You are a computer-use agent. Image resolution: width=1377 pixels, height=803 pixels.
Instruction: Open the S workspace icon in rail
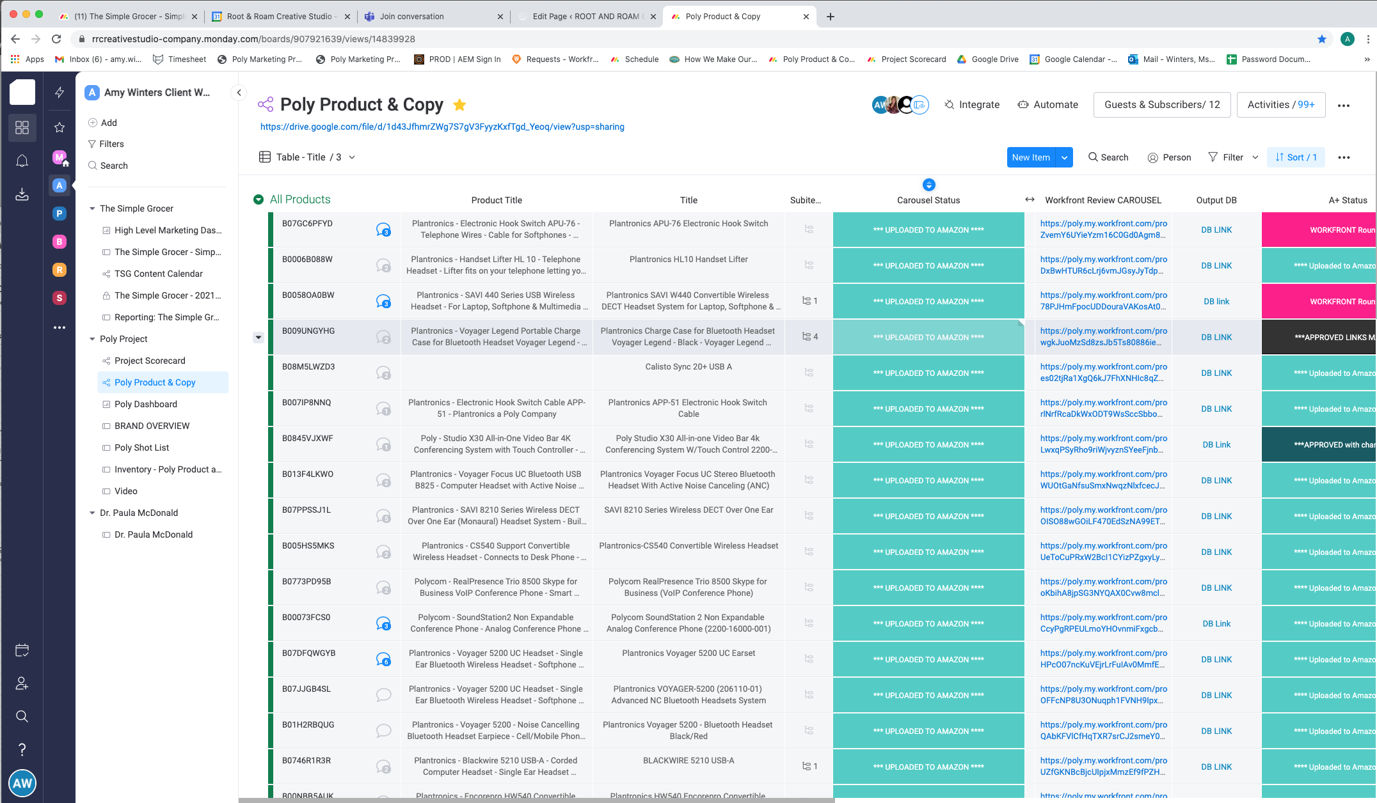(x=60, y=298)
